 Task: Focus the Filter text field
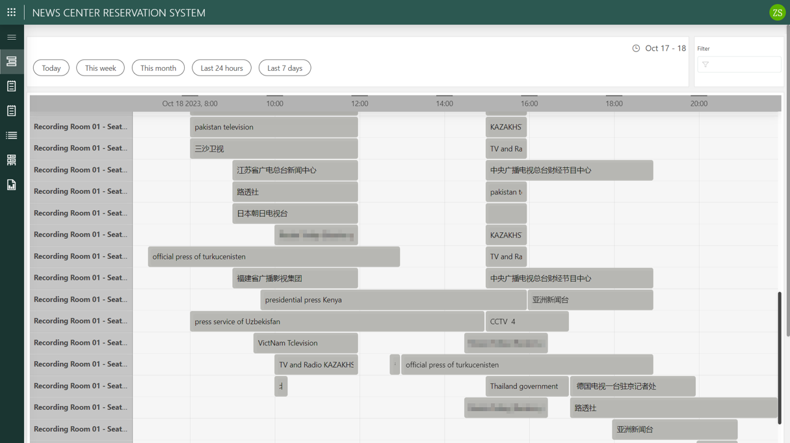(x=739, y=64)
